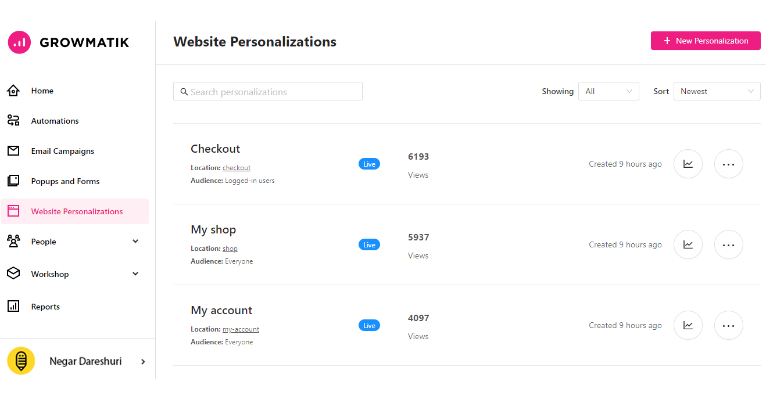Image resolution: width=766 pixels, height=403 pixels.
Task: Follow the checkout location link
Action: [x=237, y=168]
